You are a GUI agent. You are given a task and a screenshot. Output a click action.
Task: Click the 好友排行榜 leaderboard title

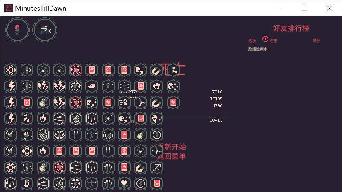(x=291, y=28)
